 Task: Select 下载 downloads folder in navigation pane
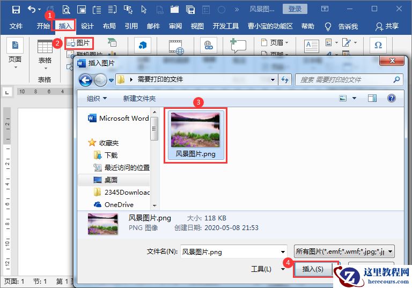pos(106,155)
